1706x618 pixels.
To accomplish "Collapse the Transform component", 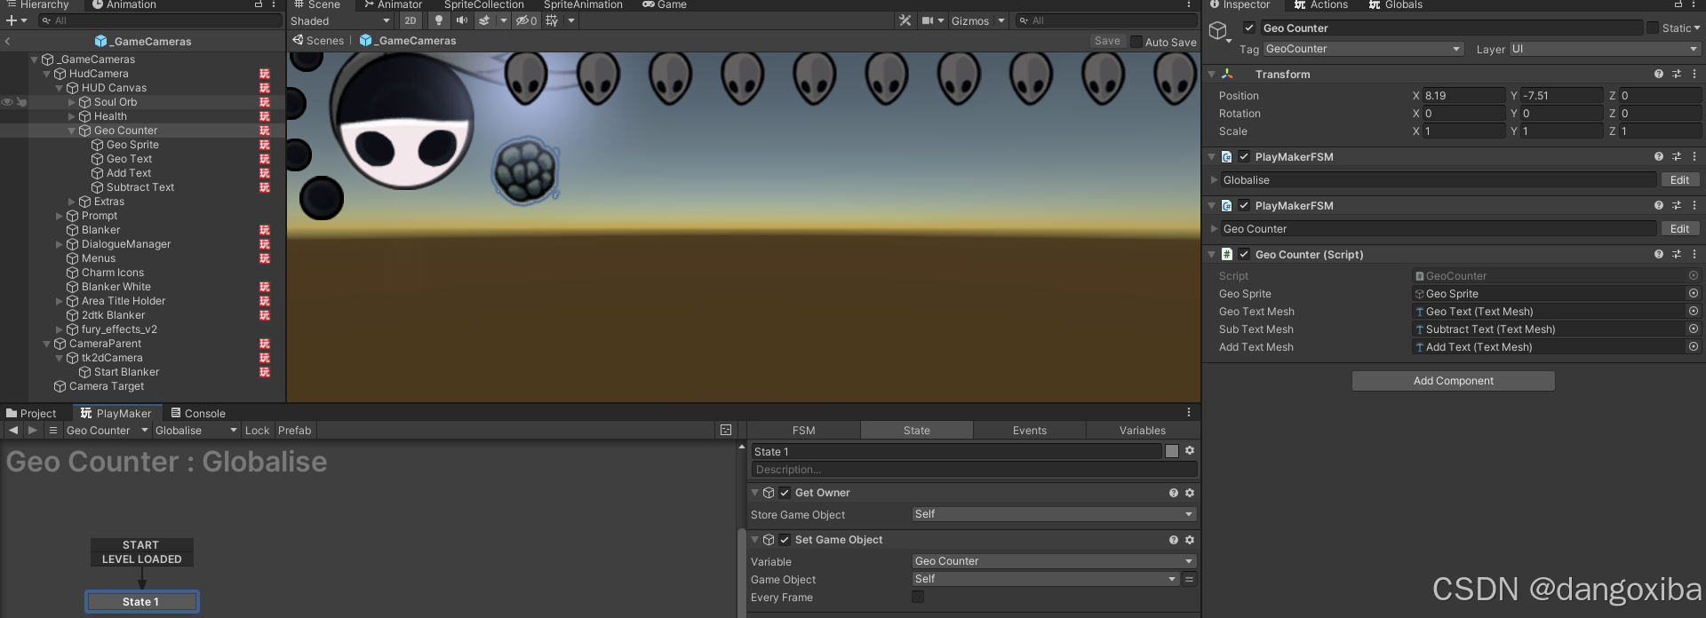I will click(x=1212, y=75).
